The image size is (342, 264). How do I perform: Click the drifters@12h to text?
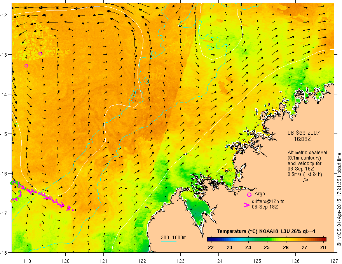[x=268, y=201]
